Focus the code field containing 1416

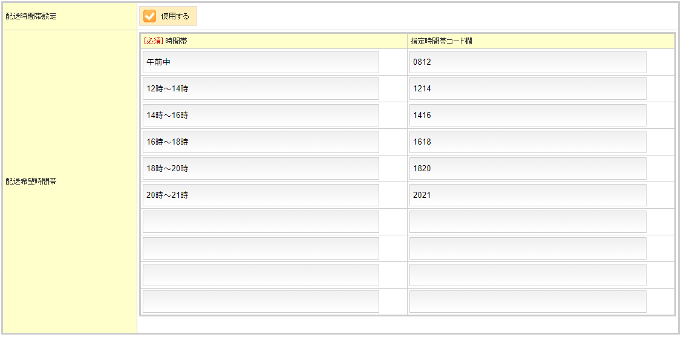click(x=527, y=116)
